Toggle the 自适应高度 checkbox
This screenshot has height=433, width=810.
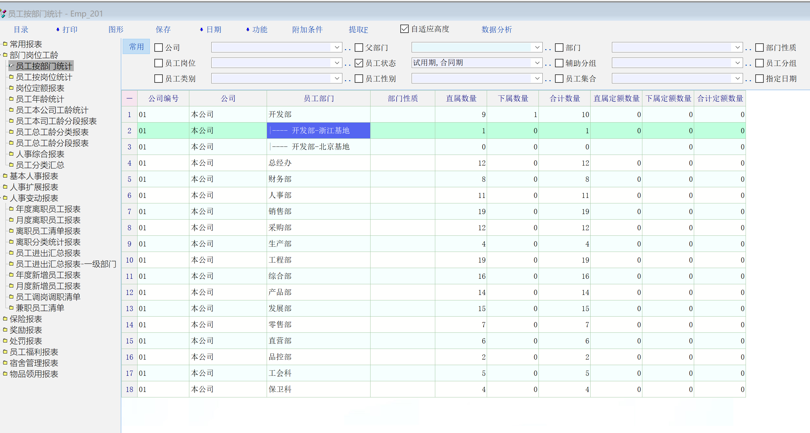405,29
